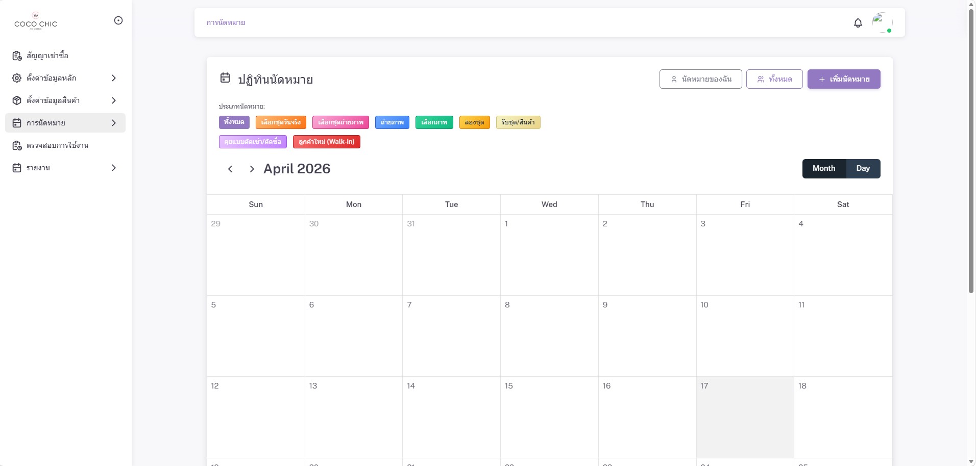Screen dimensions: 976x466
Task: Select the red ลูกค้าใหม่ (Walk-in) tag
Action: tap(326, 142)
